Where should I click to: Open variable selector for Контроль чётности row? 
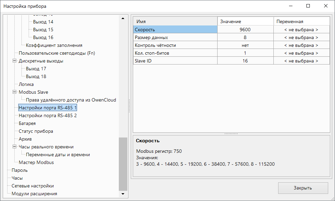click(301, 45)
